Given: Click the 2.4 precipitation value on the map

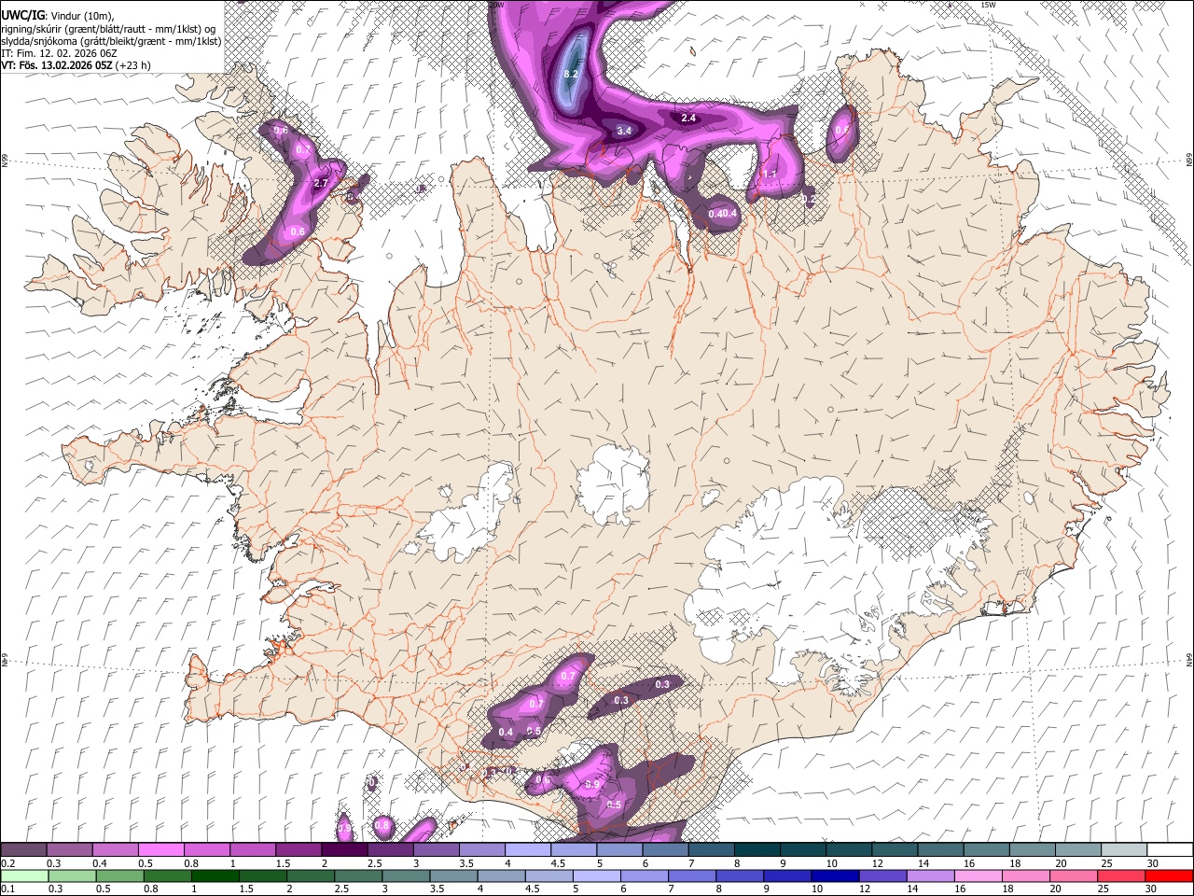Looking at the screenshot, I should coord(688,118).
